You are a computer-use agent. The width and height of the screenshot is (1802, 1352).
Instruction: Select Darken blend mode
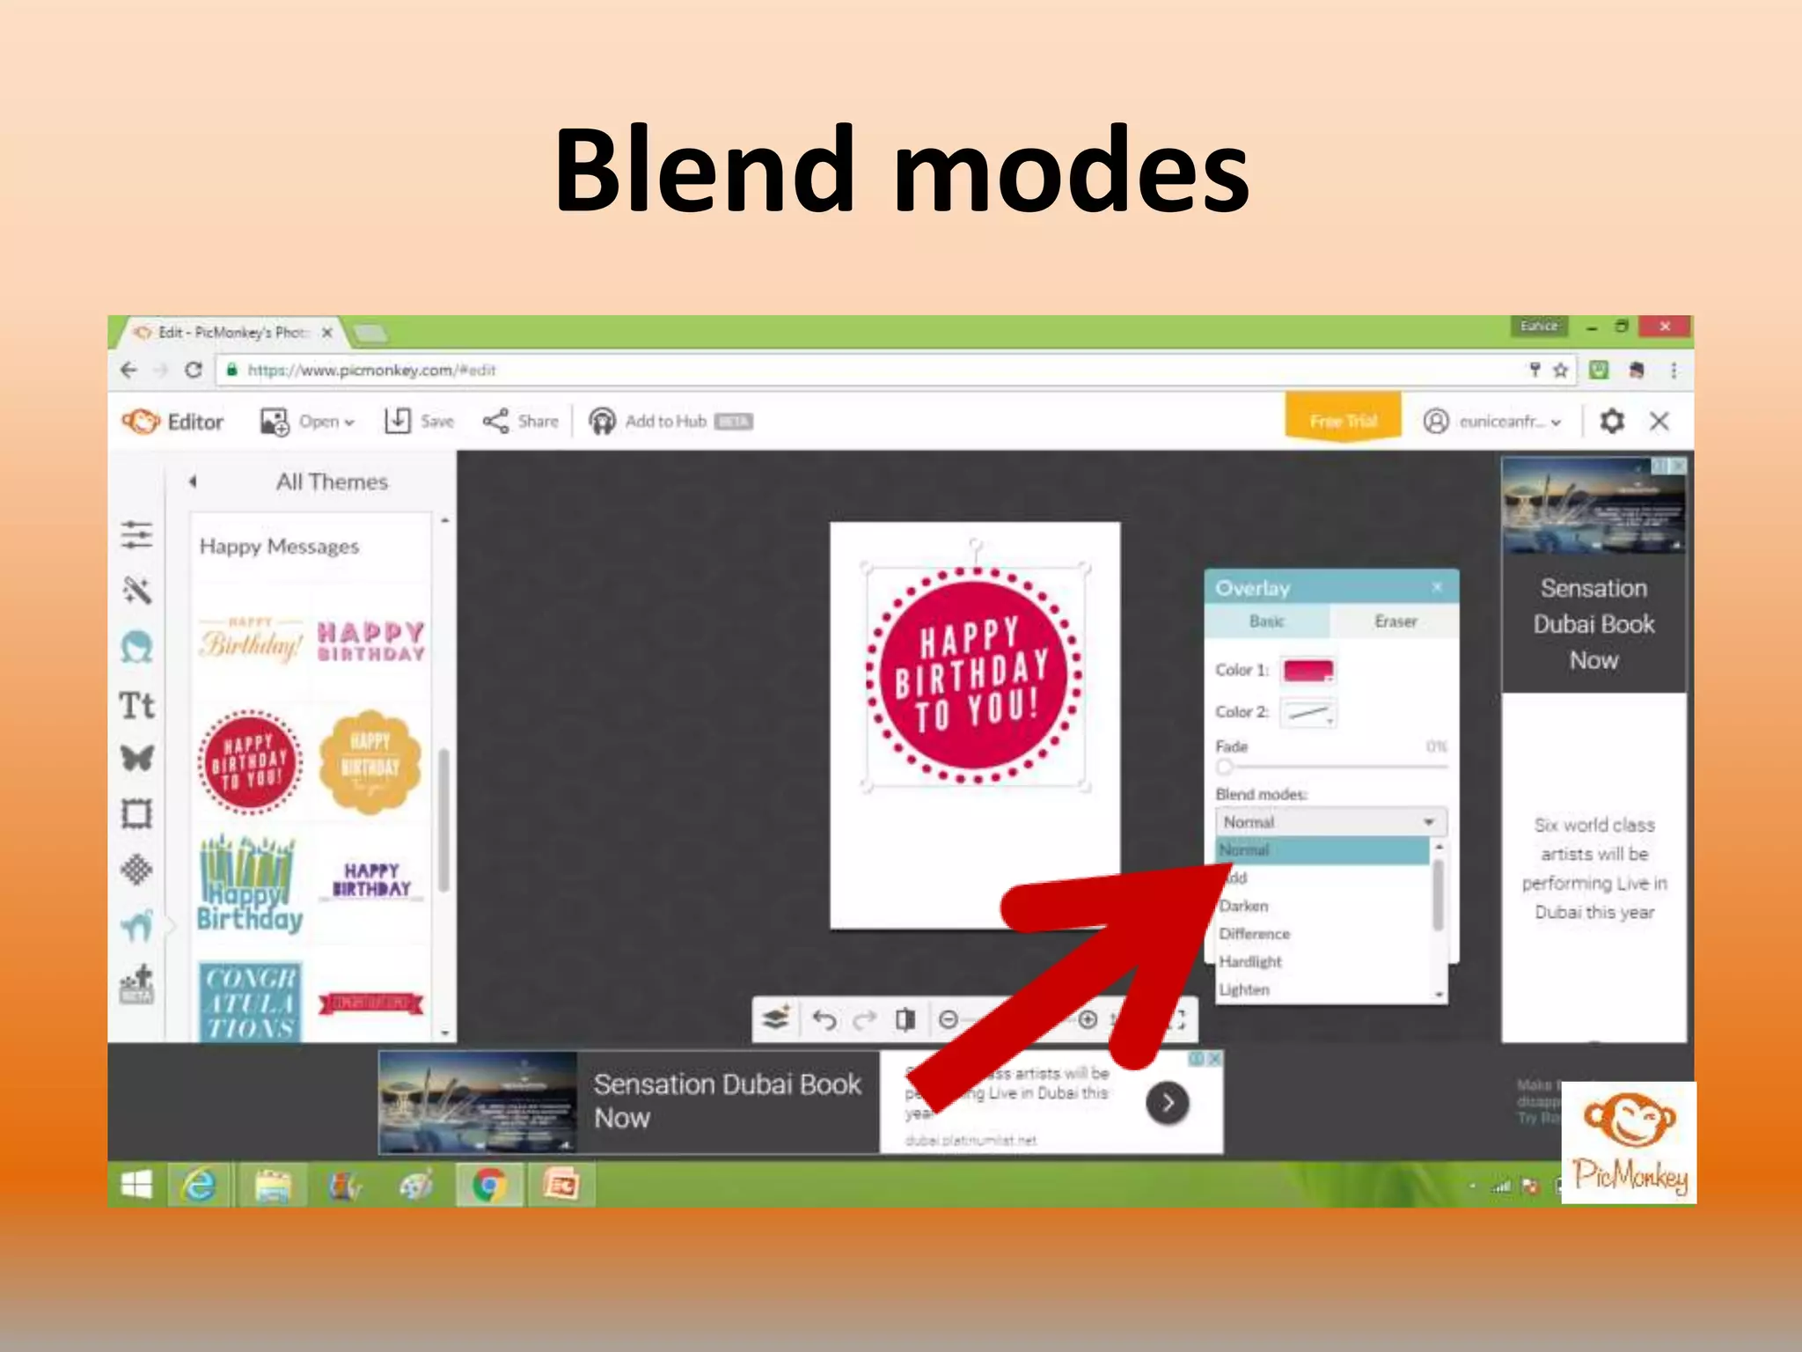1323,906
